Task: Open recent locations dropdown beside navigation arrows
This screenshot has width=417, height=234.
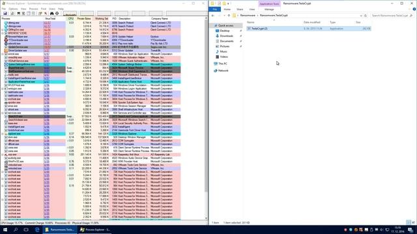Action: [x=224, y=16]
